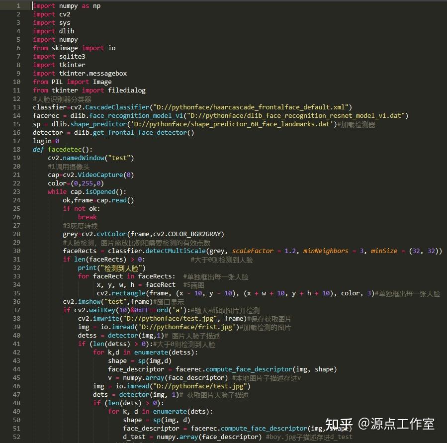Click the 知乎 watermark logo
The height and width of the screenshot is (443, 447).
pyautogui.click(x=339, y=425)
